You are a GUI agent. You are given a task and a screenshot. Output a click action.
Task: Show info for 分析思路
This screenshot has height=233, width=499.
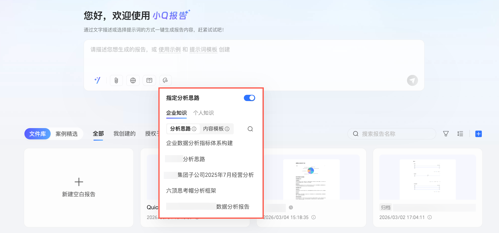[x=194, y=129]
